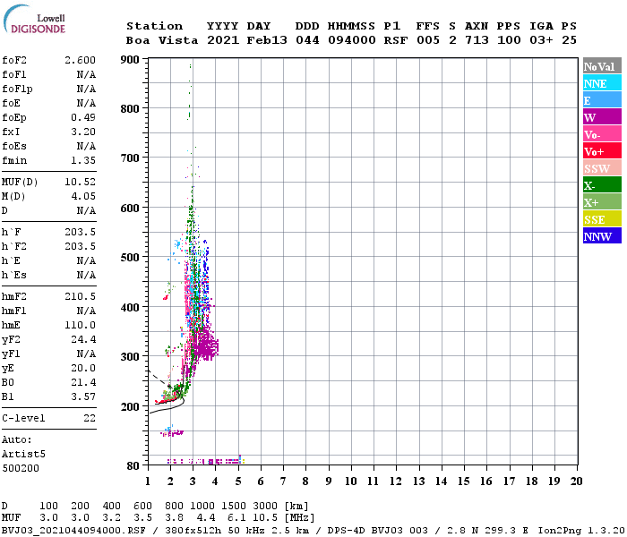
Task: Click the 900 km height axis label
Action: click(130, 60)
